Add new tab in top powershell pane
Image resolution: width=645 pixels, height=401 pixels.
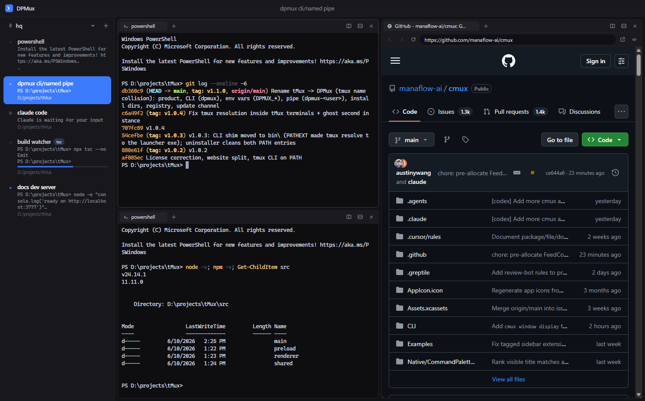[174, 26]
